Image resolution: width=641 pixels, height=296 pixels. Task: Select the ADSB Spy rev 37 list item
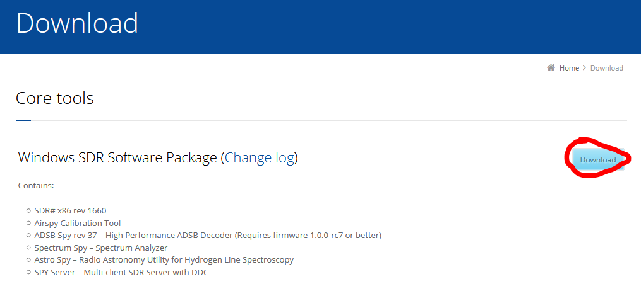[208, 236]
